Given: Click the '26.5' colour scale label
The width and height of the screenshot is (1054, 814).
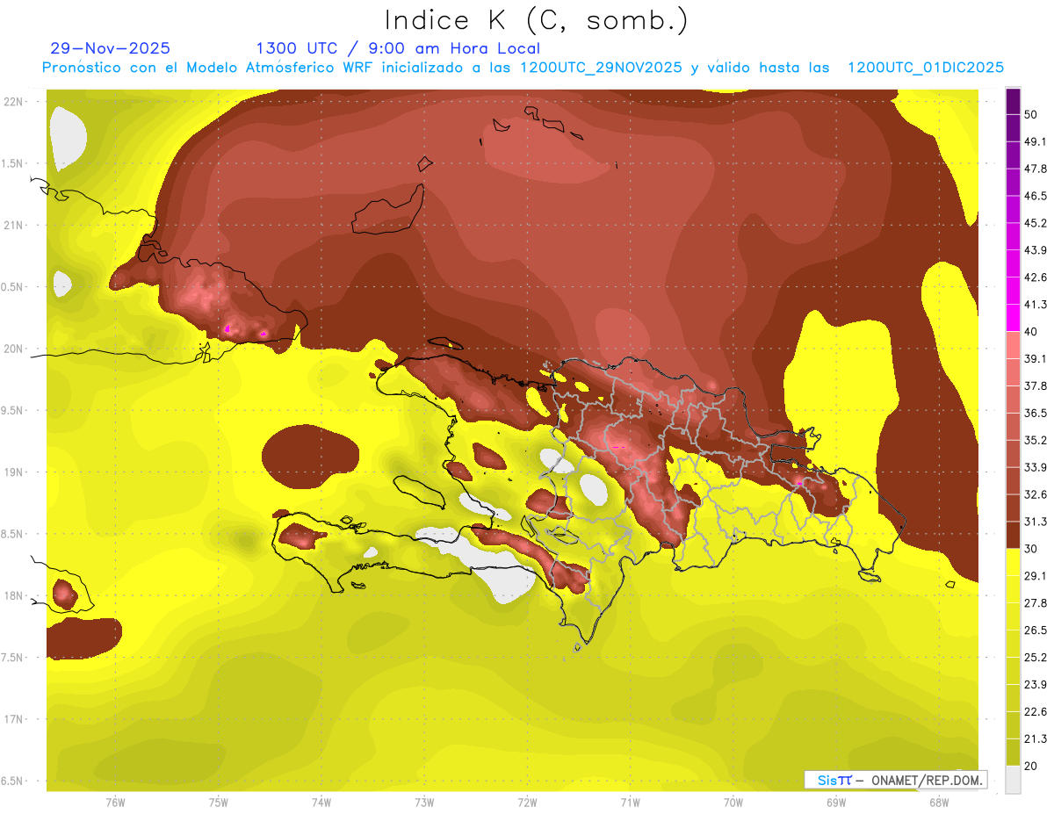Looking at the screenshot, I should click(1036, 630).
